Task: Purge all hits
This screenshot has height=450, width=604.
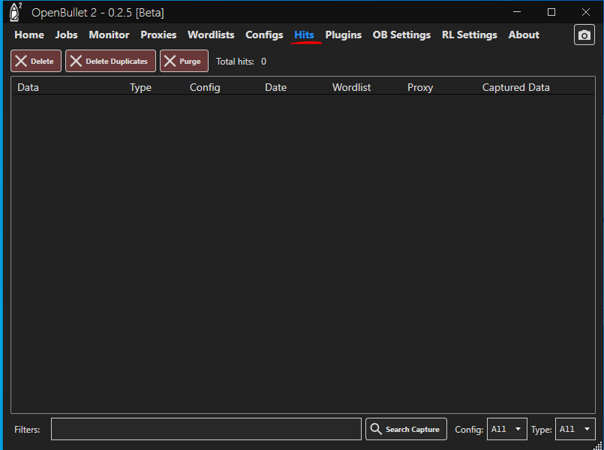Action: 184,61
